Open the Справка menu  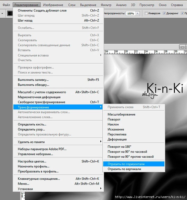click(x=177, y=5)
